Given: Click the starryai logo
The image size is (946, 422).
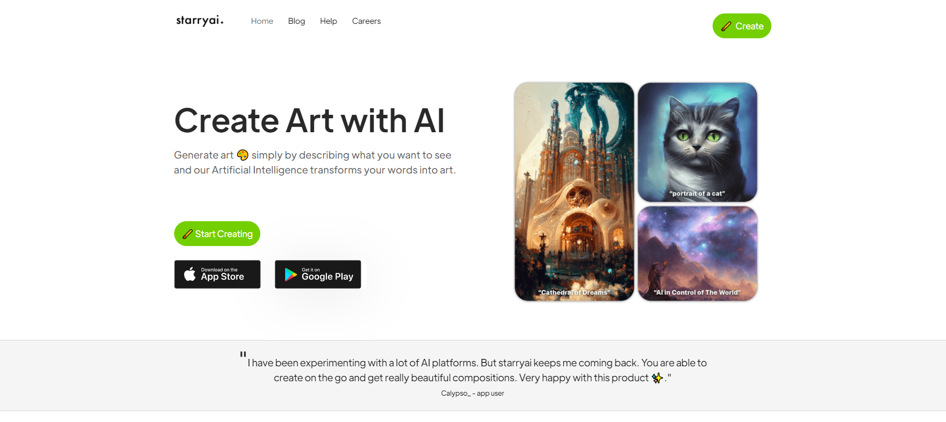Looking at the screenshot, I should [x=200, y=20].
